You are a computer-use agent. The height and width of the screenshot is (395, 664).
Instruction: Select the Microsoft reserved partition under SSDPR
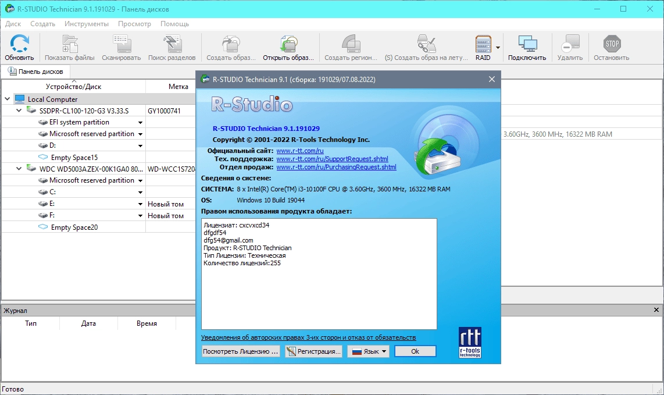pos(91,134)
